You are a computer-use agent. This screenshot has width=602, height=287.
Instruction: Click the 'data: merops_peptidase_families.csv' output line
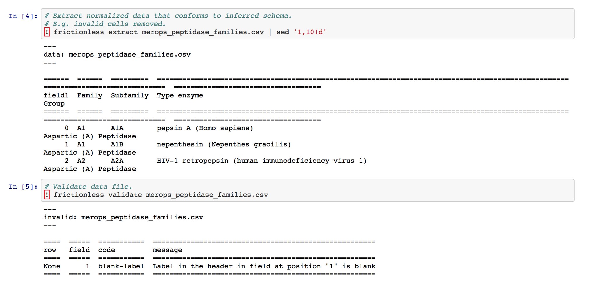click(x=117, y=55)
